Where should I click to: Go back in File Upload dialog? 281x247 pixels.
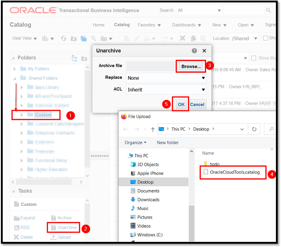pos(125,129)
